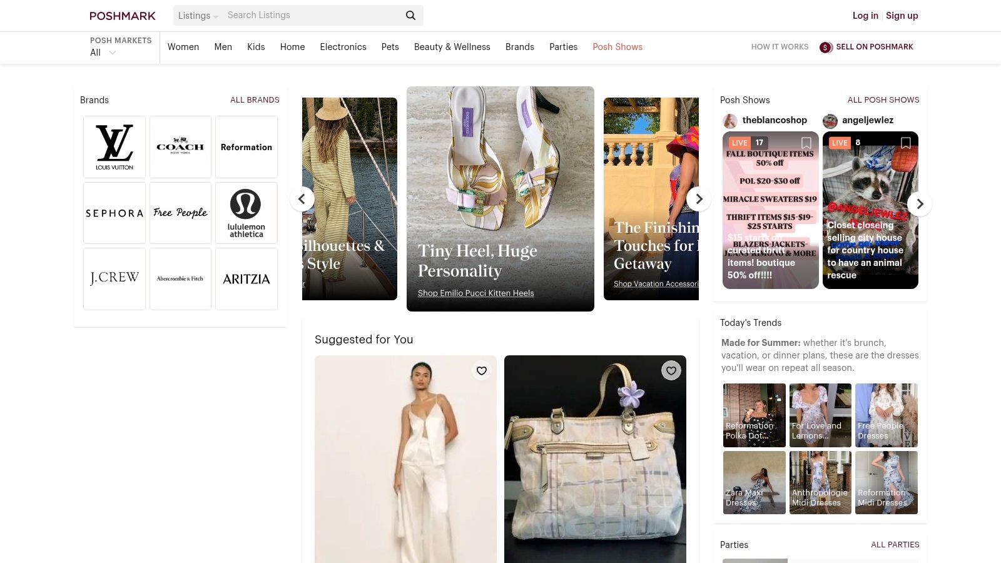Click the Log in link
1001x563 pixels.
(865, 16)
